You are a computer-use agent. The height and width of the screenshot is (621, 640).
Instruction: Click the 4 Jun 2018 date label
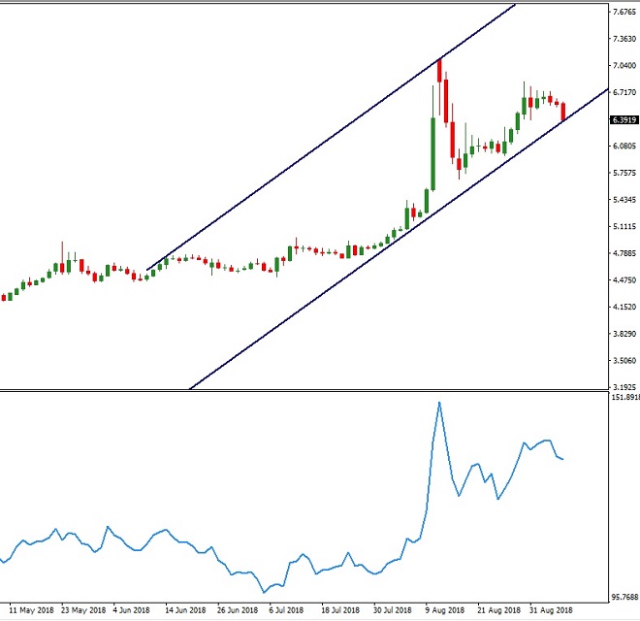[132, 610]
